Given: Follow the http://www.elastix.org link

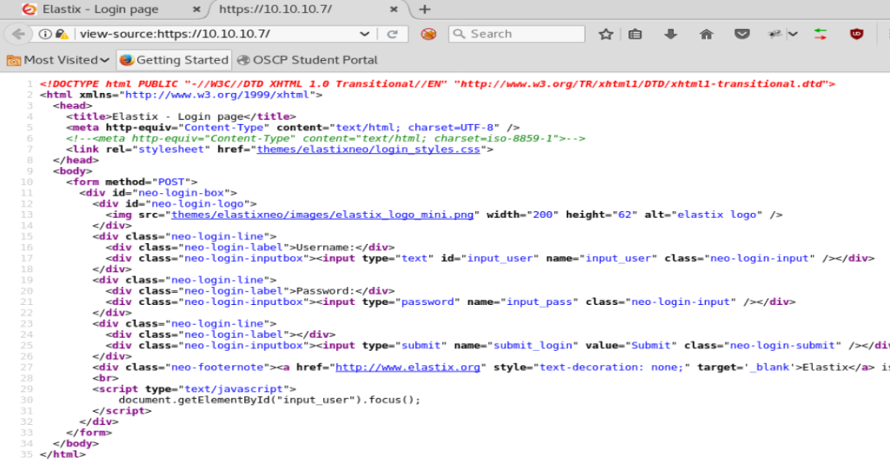Looking at the screenshot, I should point(408,367).
